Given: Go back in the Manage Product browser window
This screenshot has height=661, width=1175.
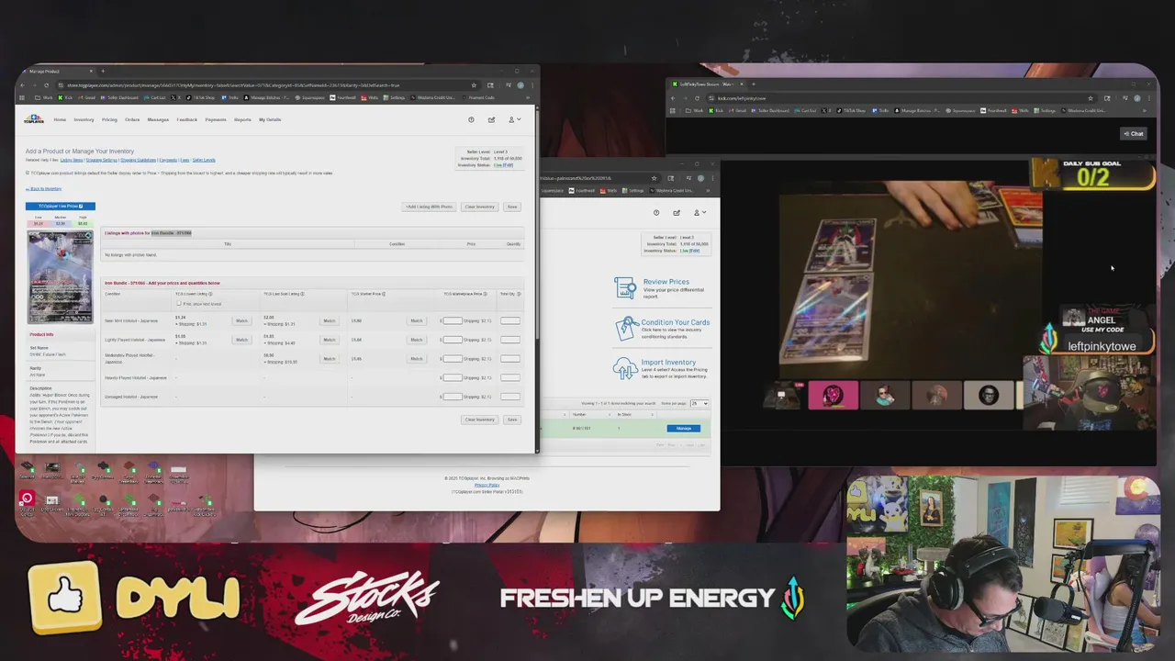Looking at the screenshot, I should click(25, 85).
